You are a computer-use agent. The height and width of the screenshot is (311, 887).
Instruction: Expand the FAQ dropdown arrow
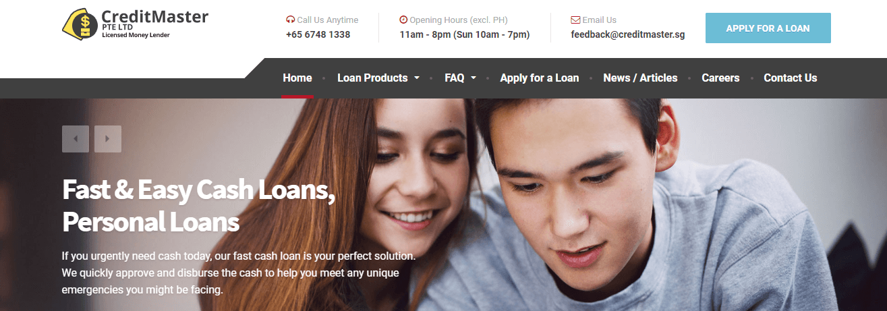(474, 78)
